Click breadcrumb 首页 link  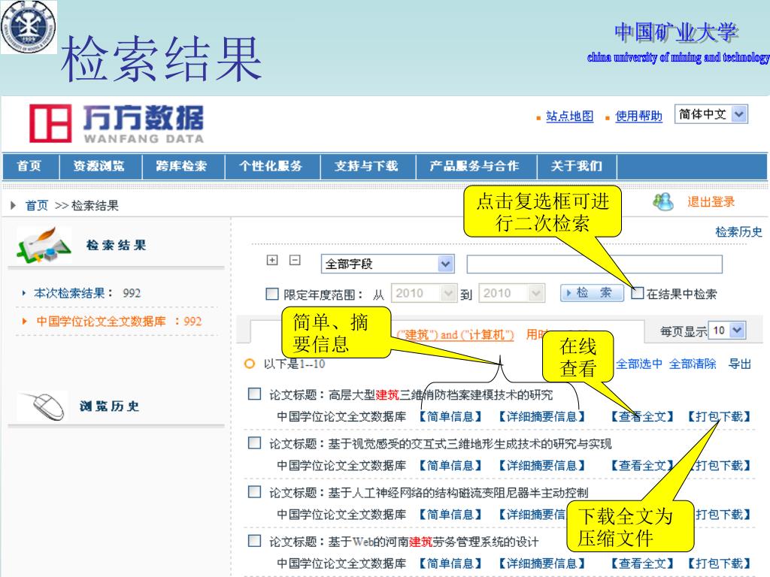[37, 205]
